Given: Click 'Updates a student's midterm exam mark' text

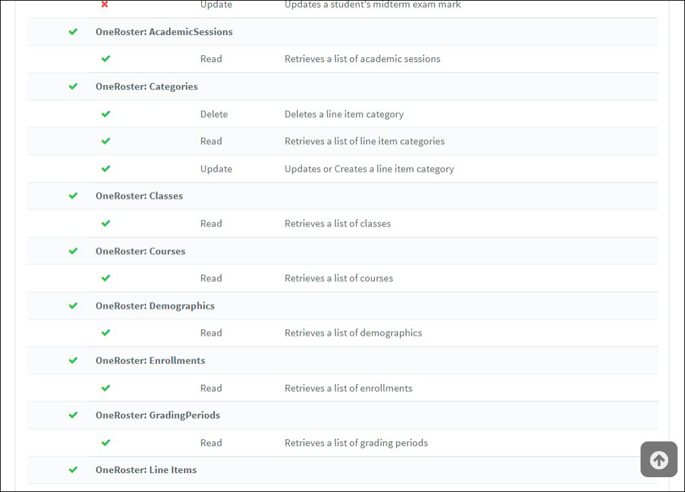Looking at the screenshot, I should (372, 4).
